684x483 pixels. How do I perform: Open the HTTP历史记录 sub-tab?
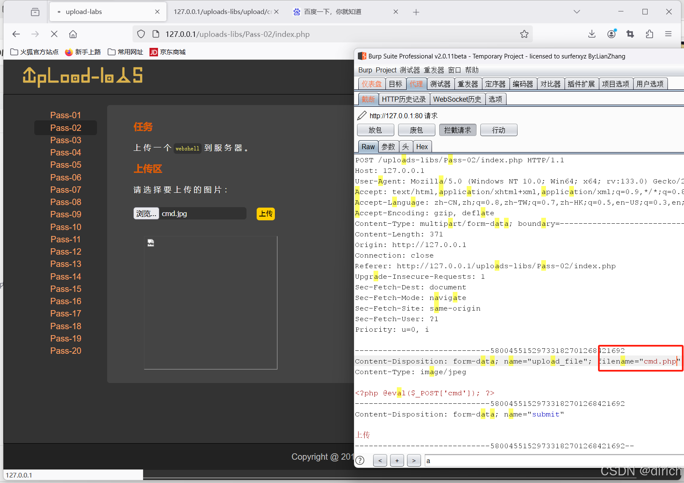tap(404, 99)
